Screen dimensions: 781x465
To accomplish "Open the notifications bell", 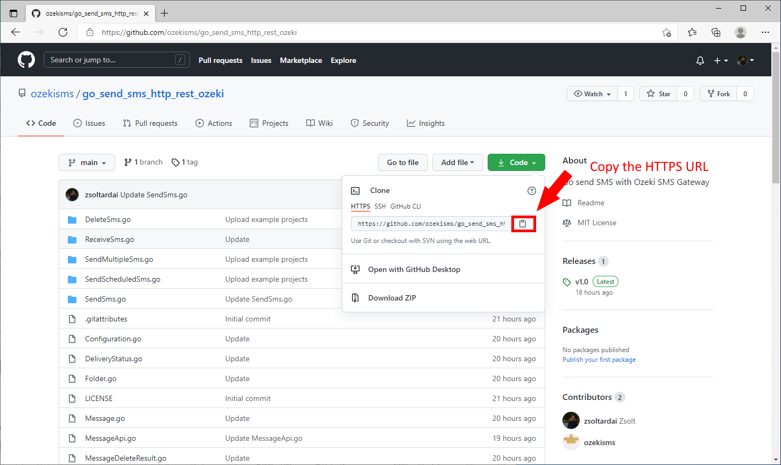I will [700, 60].
